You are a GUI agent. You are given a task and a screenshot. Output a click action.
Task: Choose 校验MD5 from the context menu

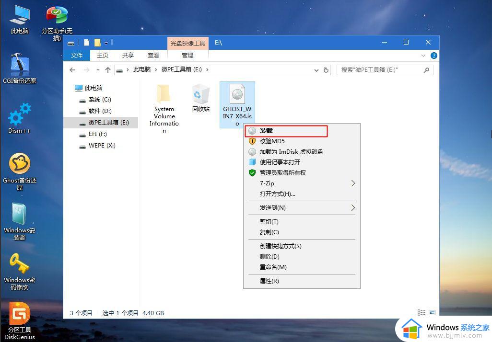302,141
